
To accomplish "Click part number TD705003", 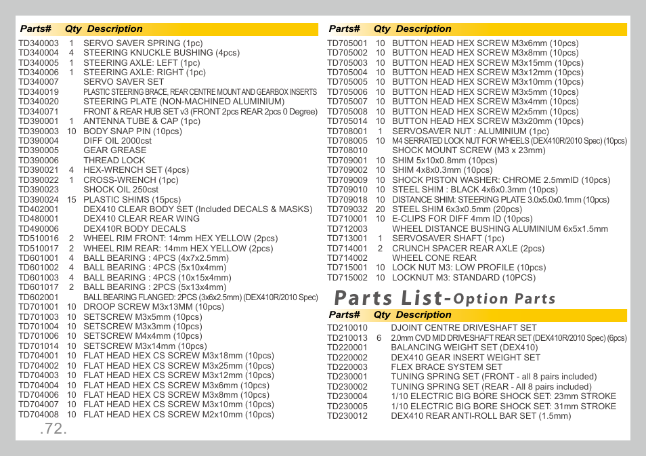I will 347,63.
